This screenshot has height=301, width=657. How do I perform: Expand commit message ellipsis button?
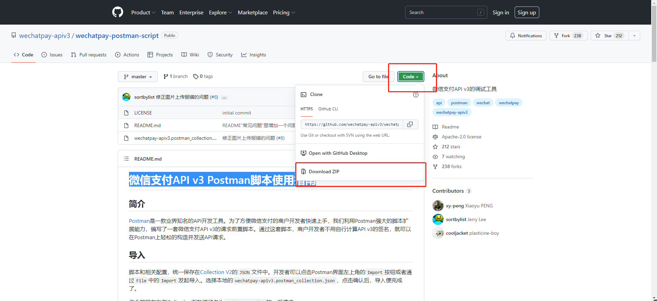(x=224, y=97)
